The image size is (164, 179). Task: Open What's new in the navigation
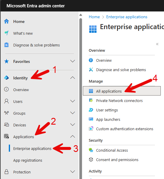tap(23, 33)
